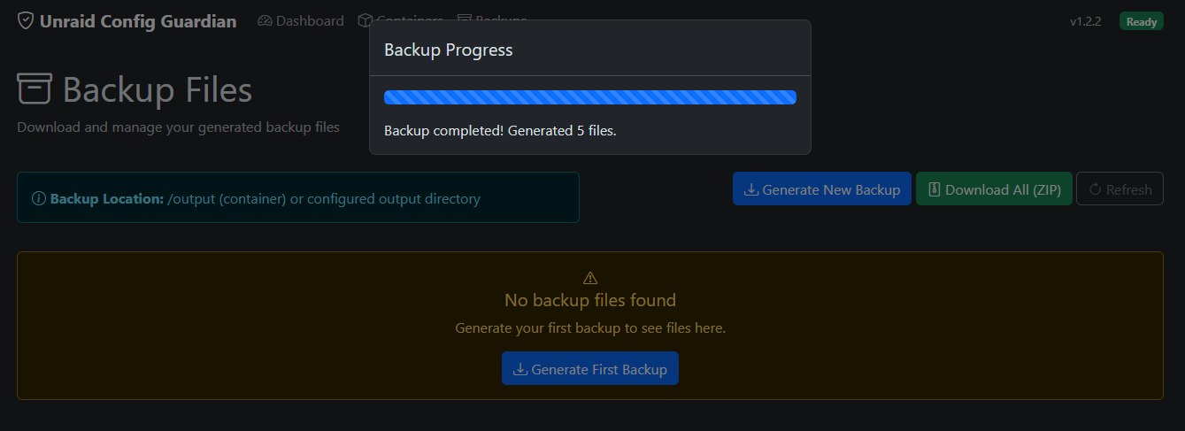This screenshot has width=1185, height=431.
Task: Click the Containers cube icon in the navbar
Action: pos(365,20)
